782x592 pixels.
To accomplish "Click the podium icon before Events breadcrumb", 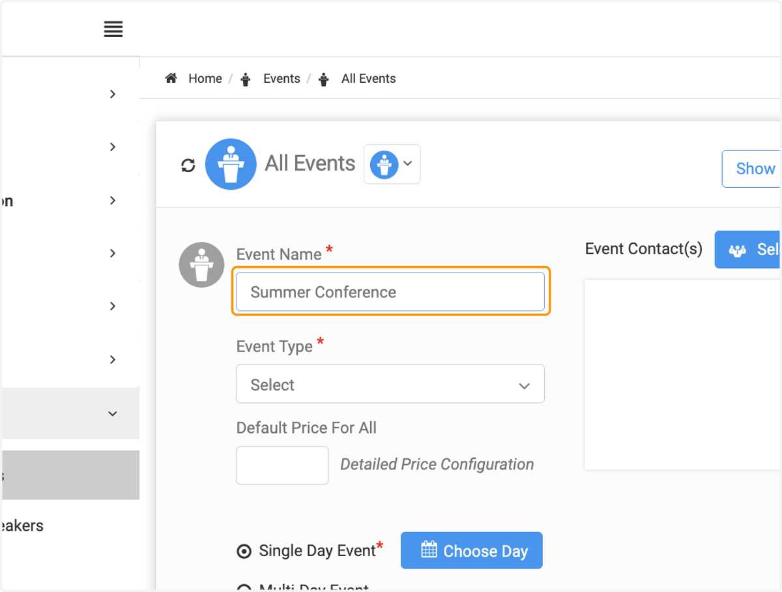I will click(x=246, y=80).
